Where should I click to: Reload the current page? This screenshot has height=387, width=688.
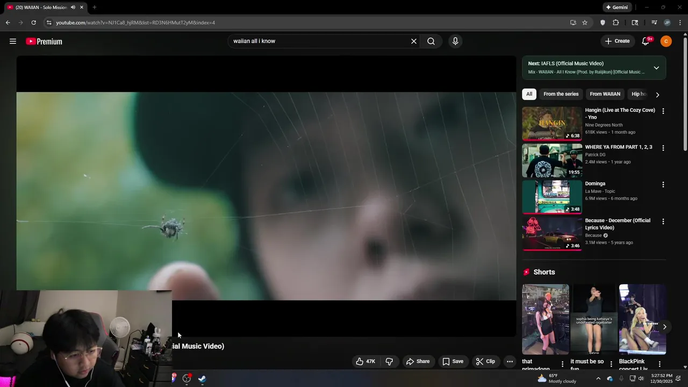pos(33,23)
